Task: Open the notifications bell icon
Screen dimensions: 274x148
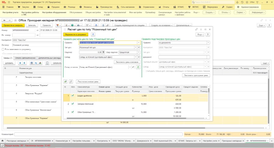Action: click(237, 2)
